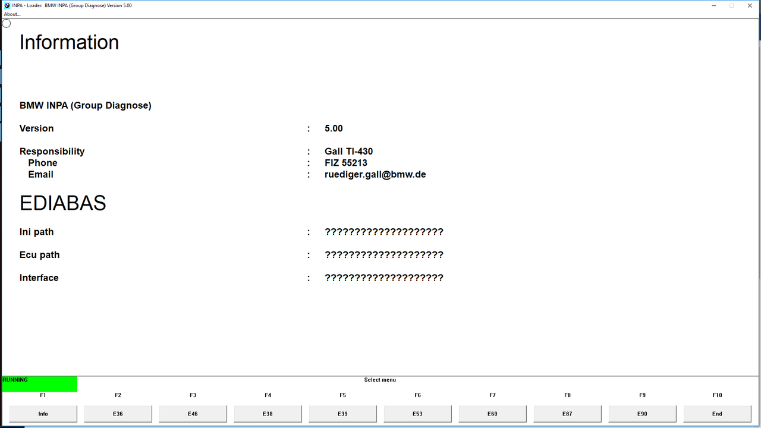Click the Interface question-mark value
The image size is (761, 428).
coord(384,278)
